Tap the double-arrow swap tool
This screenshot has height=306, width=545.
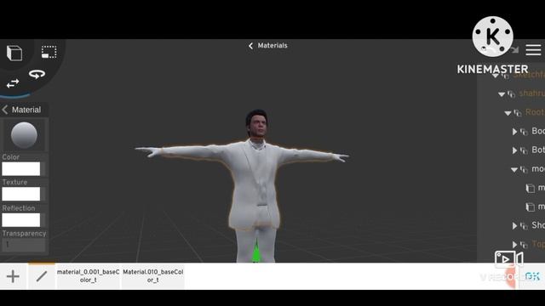(13, 83)
